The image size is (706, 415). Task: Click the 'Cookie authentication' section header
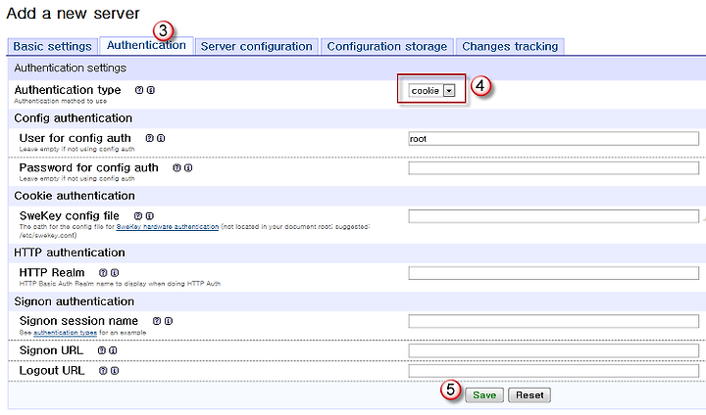pos(75,196)
